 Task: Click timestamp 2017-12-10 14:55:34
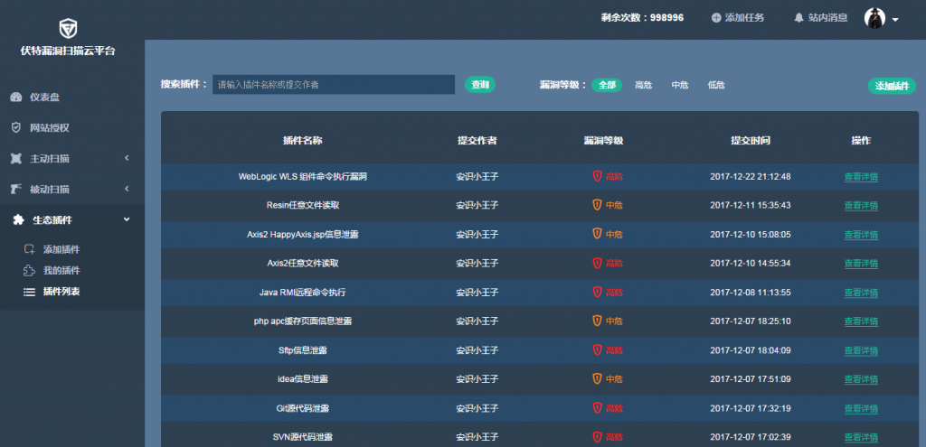click(x=750, y=263)
